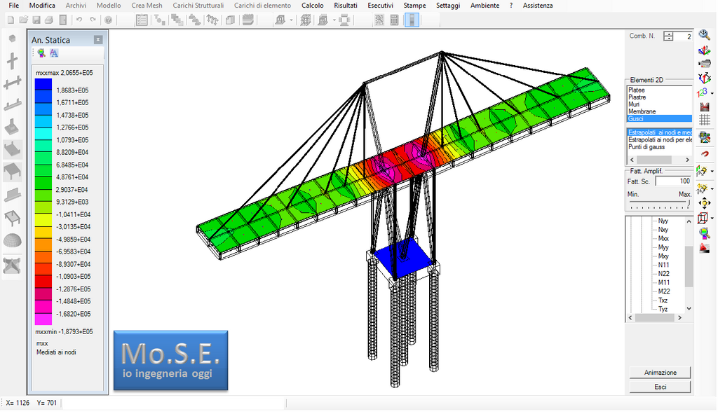Screen dimensions: 718x414
Task: Click the calculator icon in top toolbar
Action: pyautogui.click(x=394, y=20)
